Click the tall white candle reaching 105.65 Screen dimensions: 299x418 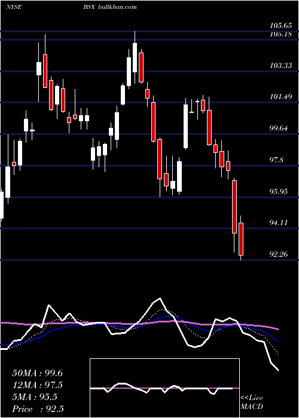pos(135,57)
